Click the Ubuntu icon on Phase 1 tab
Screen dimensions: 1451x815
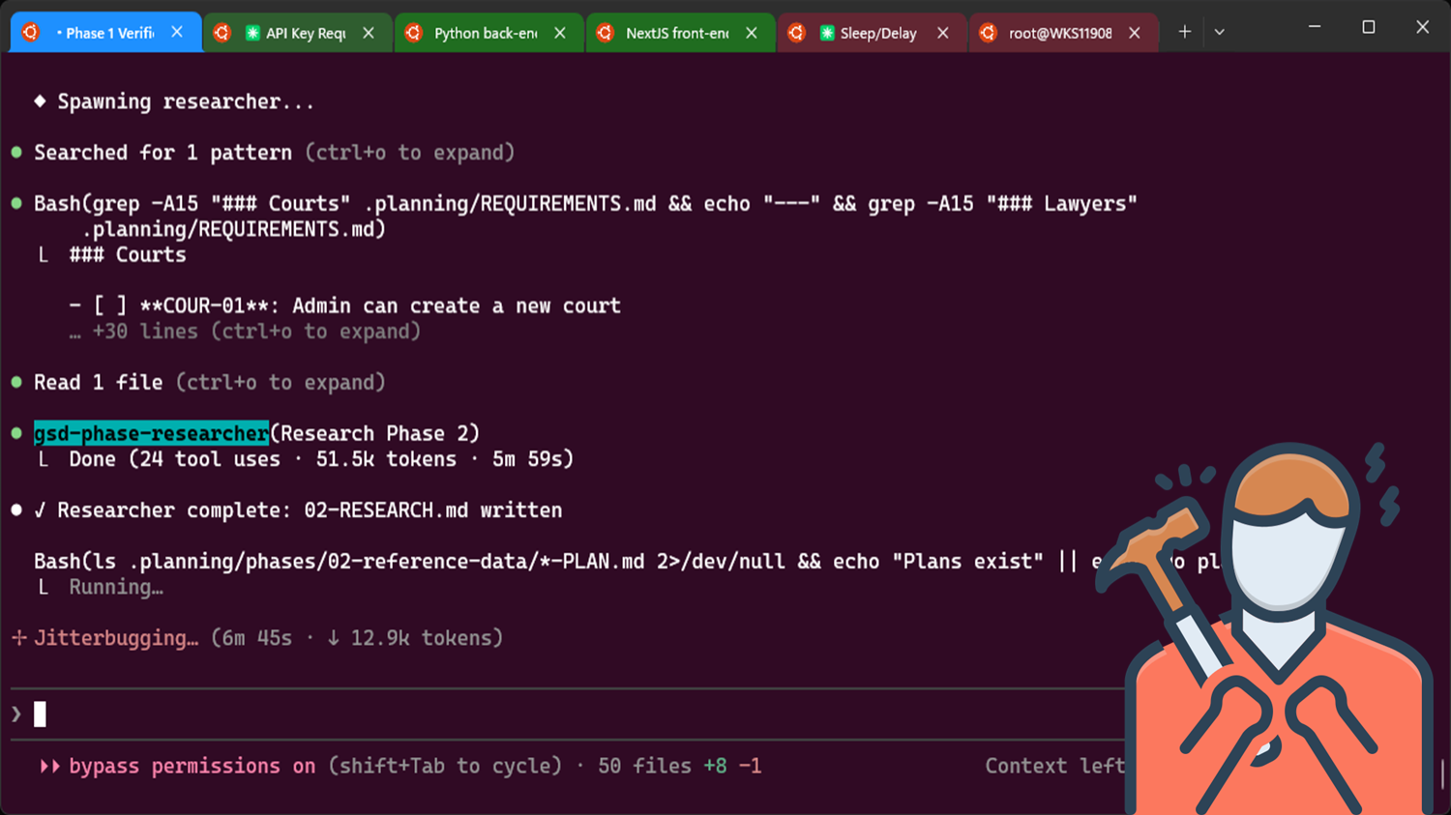[x=31, y=33]
